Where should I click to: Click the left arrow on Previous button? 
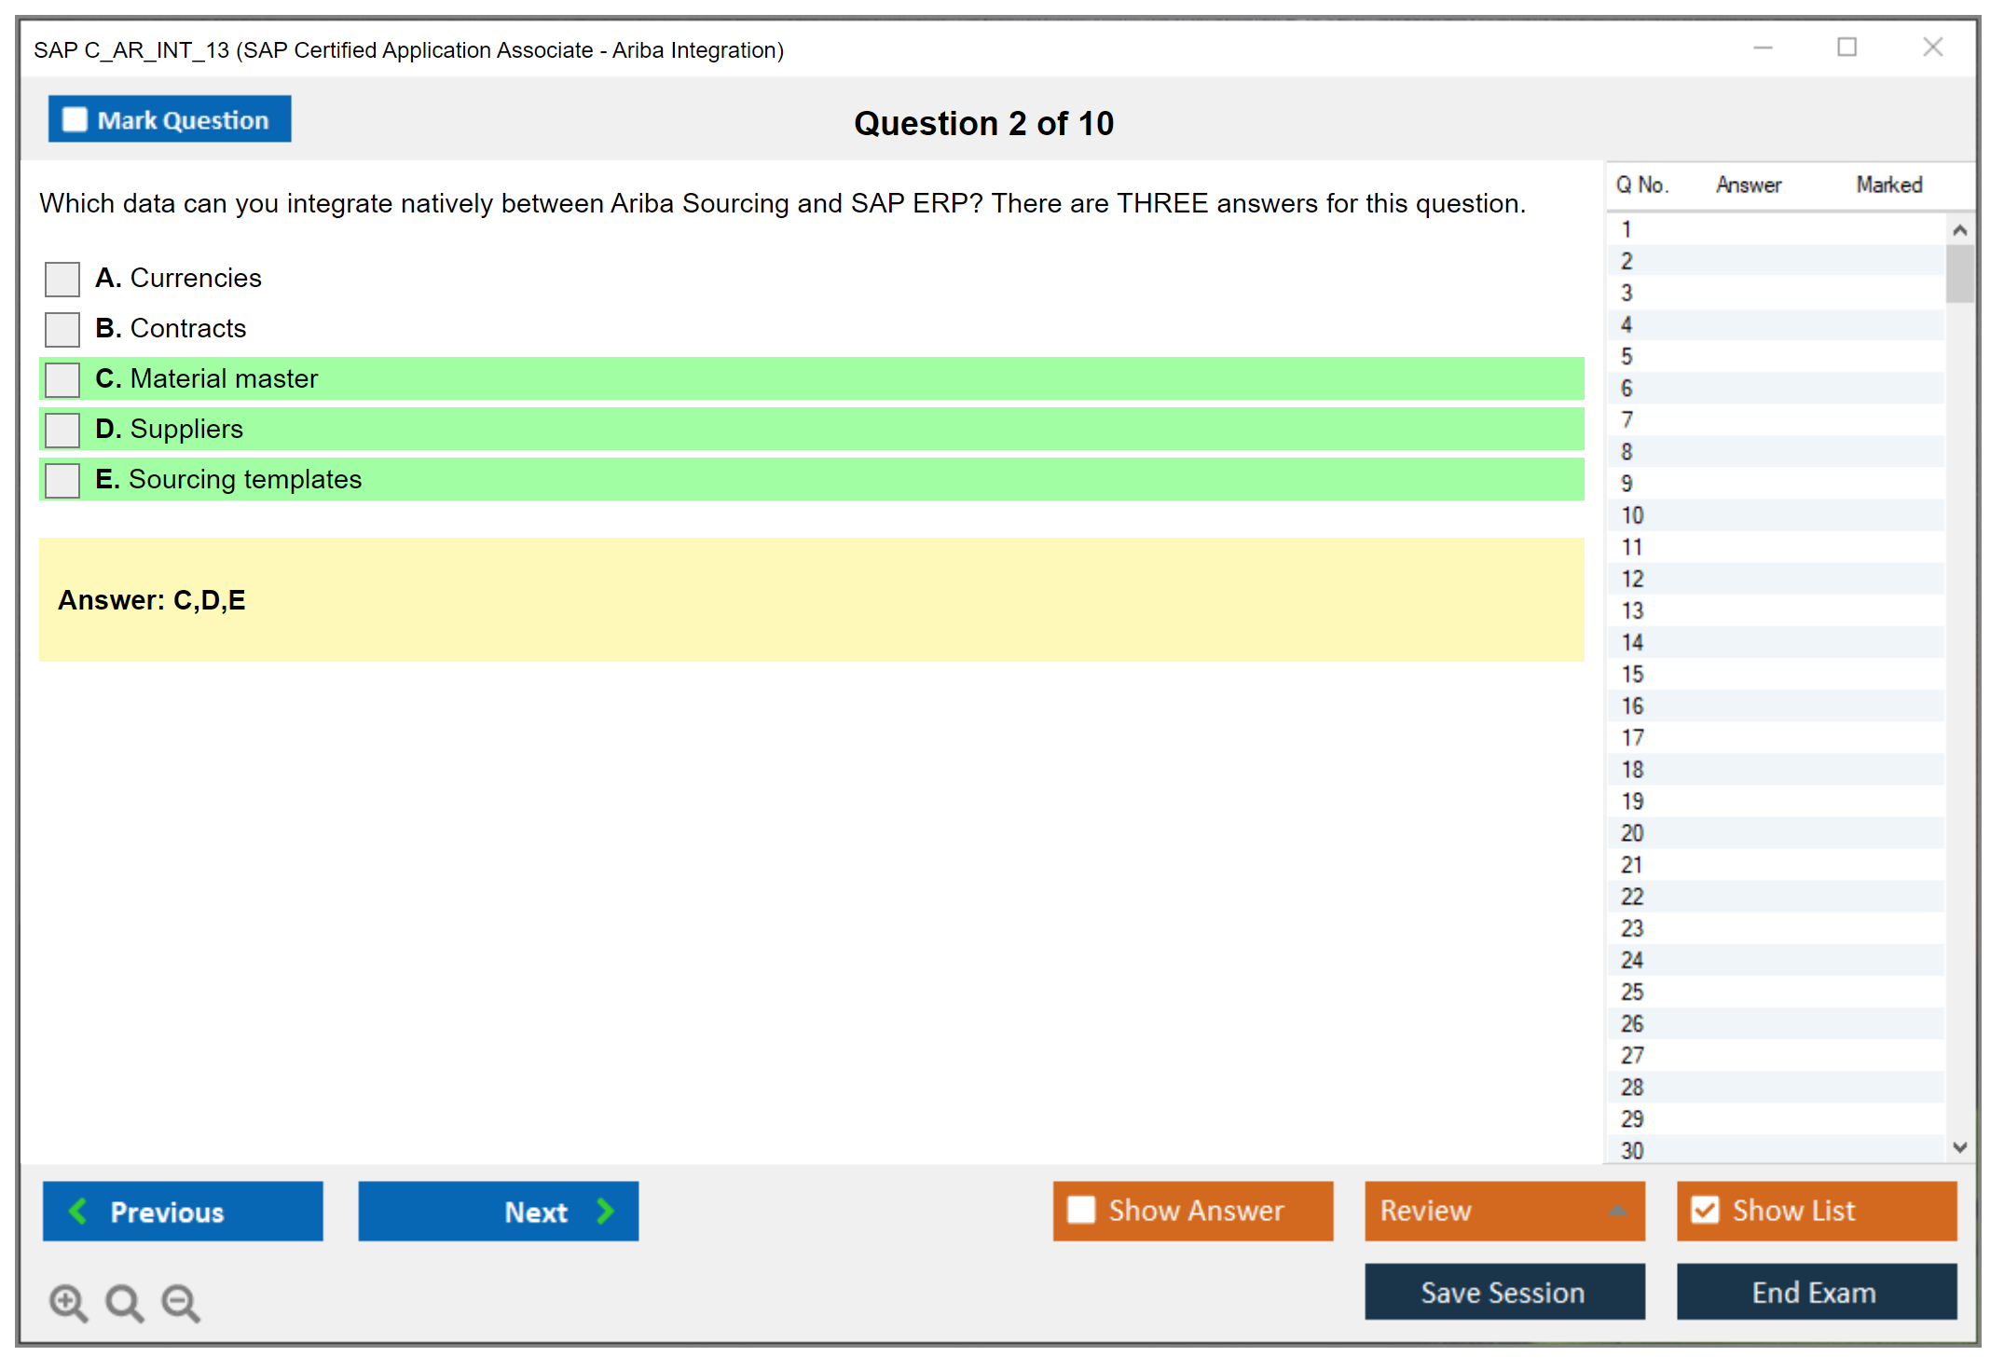79,1211
